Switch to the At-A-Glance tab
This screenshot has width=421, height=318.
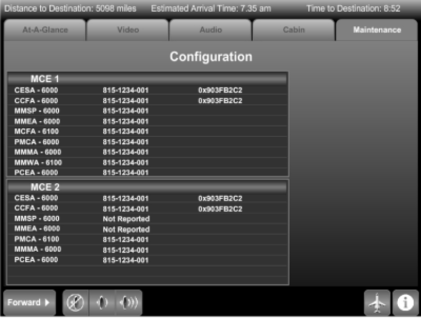45,30
